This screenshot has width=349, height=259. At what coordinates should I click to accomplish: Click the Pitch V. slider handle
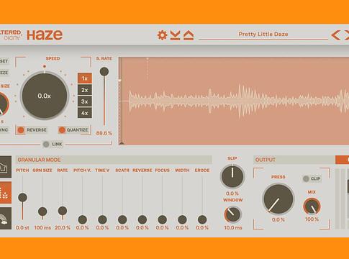tap(83, 219)
